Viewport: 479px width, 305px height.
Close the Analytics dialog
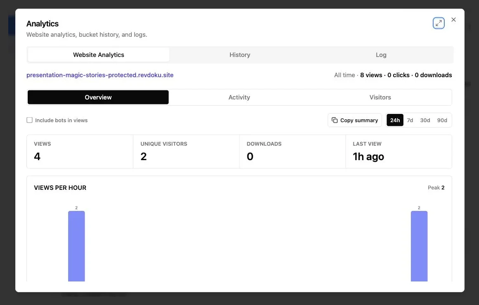point(453,19)
